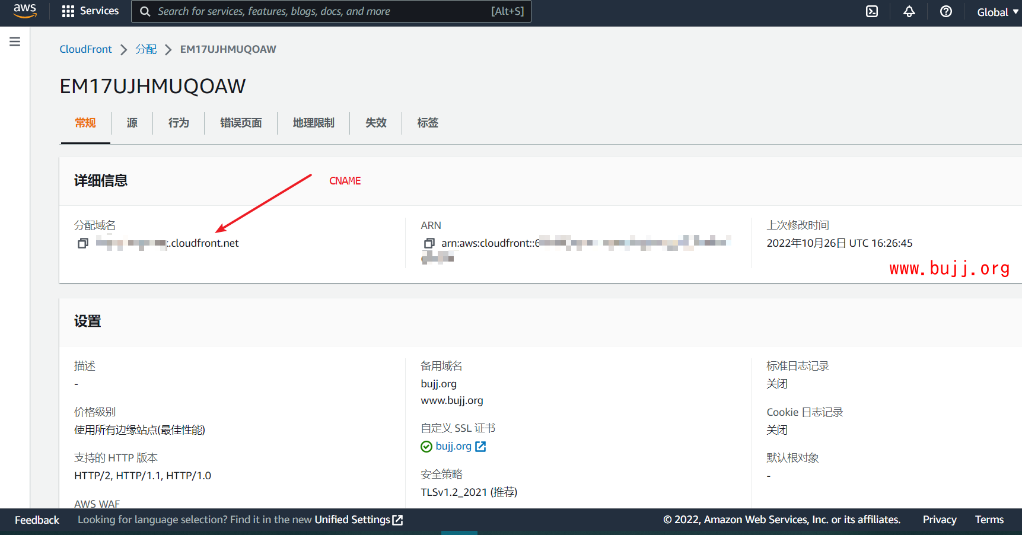Open the 标签 tab
Screen dimensions: 1022x535
[x=428, y=123]
